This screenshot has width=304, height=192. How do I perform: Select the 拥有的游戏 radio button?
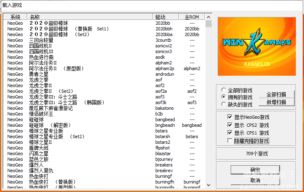(224, 97)
